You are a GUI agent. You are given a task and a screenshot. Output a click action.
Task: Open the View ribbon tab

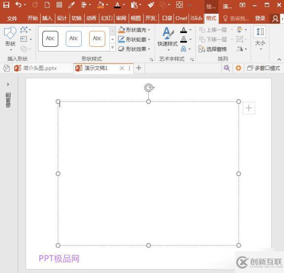click(x=135, y=18)
